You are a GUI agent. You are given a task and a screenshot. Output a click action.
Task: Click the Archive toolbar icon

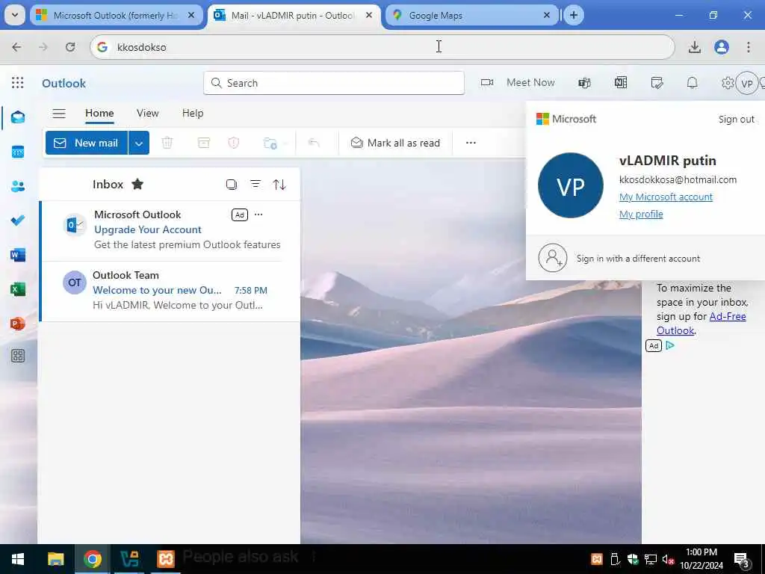(x=203, y=143)
